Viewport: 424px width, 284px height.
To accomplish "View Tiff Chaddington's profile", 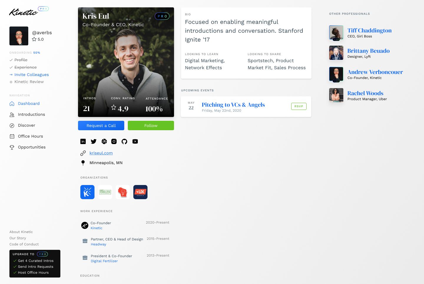I will [x=369, y=31].
